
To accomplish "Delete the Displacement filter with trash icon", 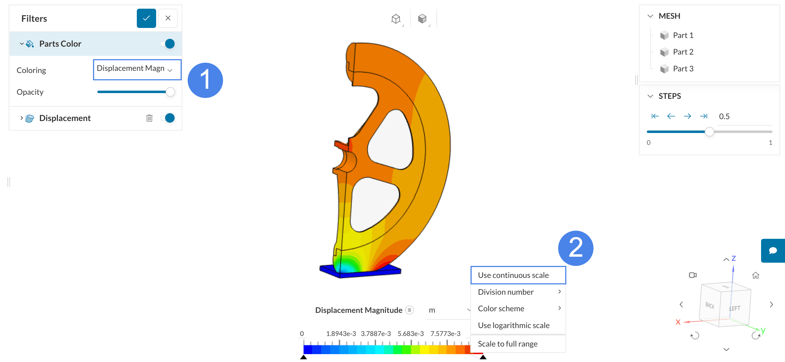I will (149, 118).
